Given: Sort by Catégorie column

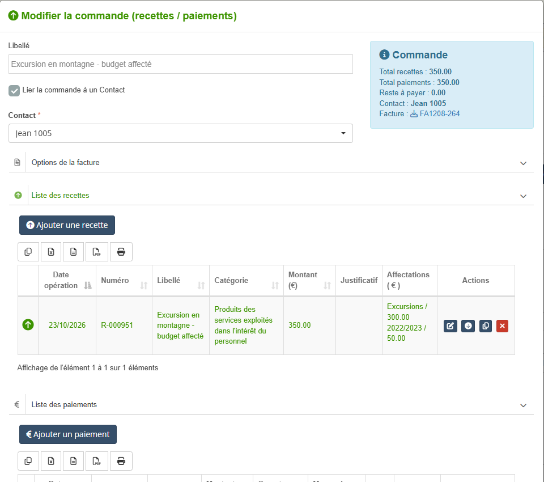Looking at the screenshot, I should [x=246, y=280].
